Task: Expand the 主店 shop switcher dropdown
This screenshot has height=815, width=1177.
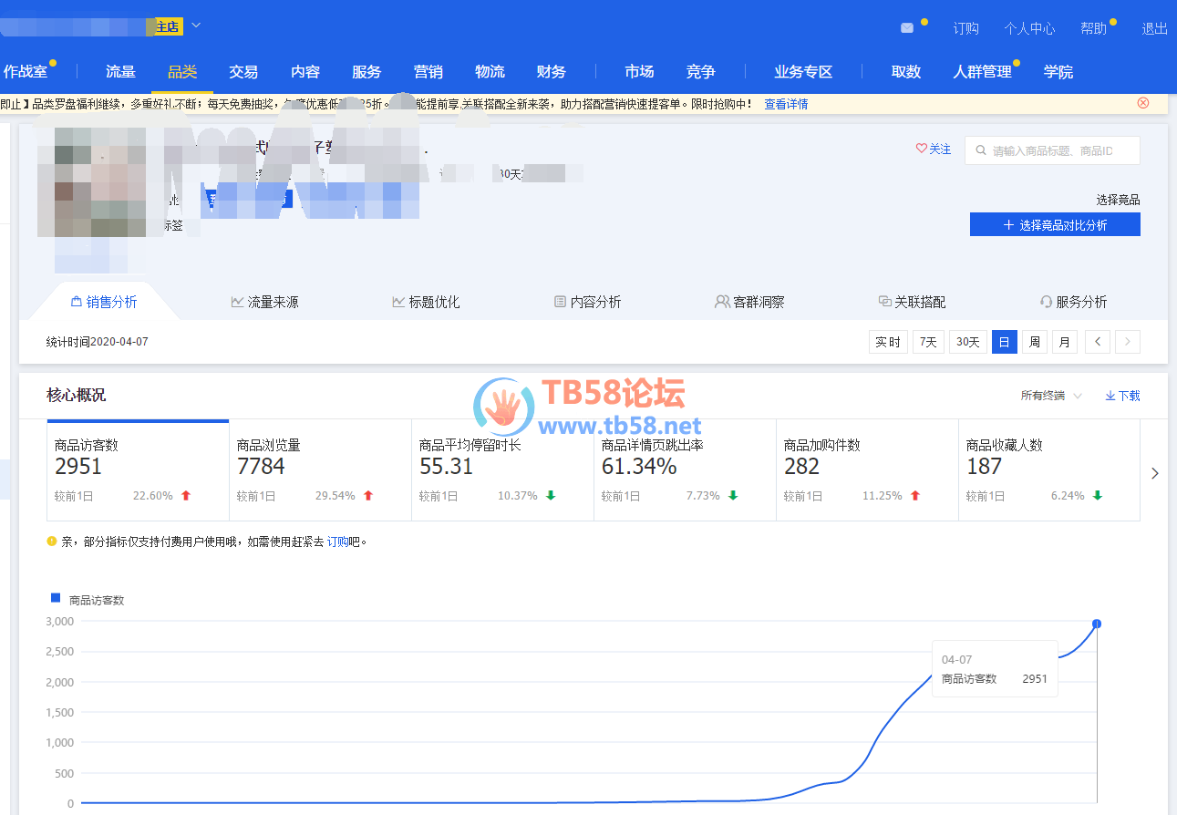Action: coord(196,26)
